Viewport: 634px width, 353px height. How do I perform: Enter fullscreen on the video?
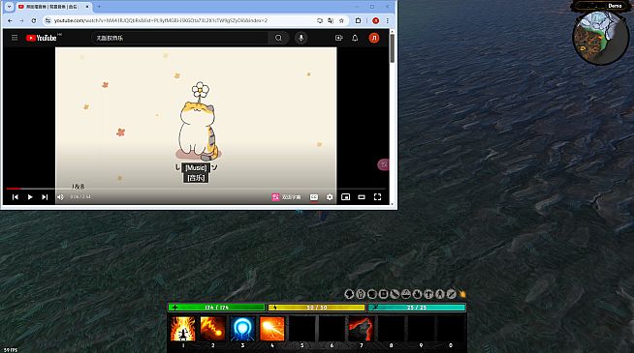tap(377, 197)
